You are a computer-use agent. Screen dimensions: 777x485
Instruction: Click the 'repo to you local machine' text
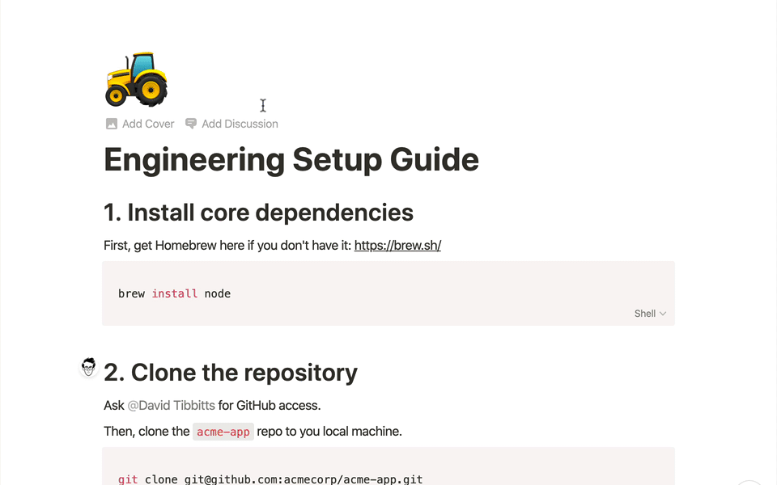pyautogui.click(x=329, y=432)
